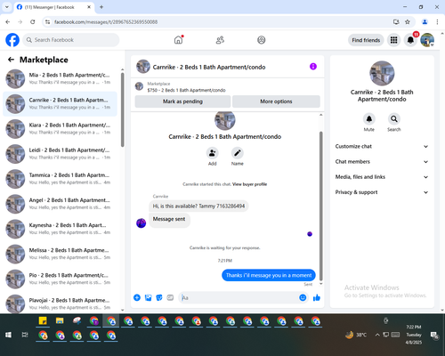Open the Groups icon in top navigation
The width and height of the screenshot is (445, 356).
click(261, 40)
